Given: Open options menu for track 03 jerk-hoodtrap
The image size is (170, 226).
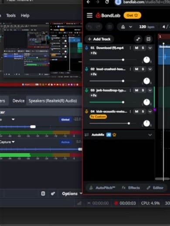Looking at the screenshot, I should point(130,90).
